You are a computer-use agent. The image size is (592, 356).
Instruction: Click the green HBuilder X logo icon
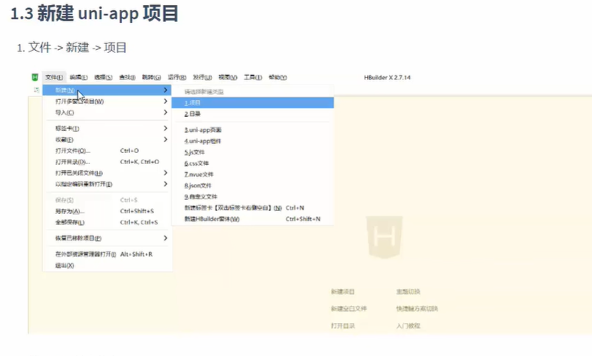[35, 77]
